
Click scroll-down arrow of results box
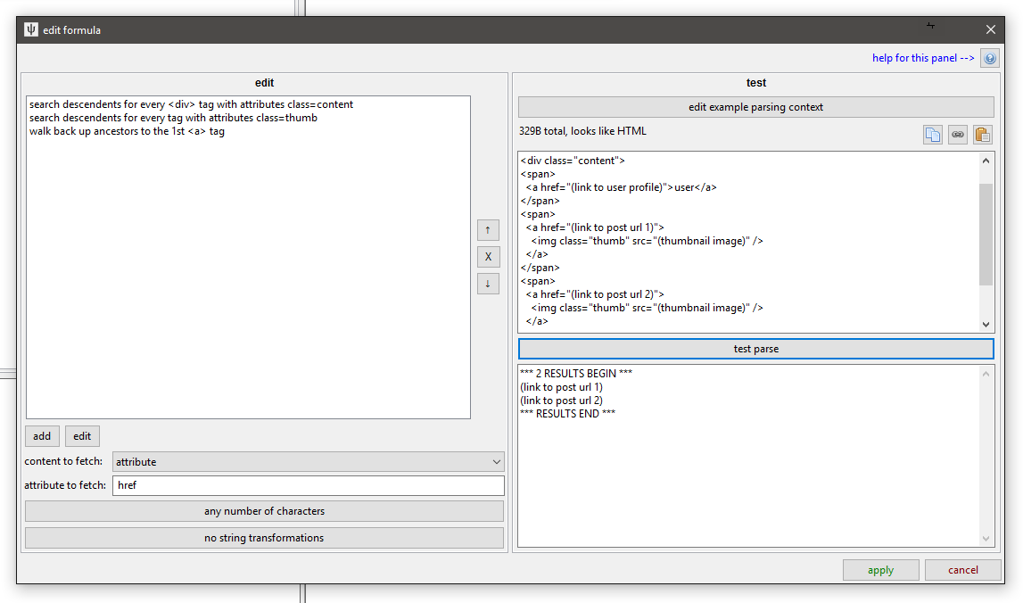[x=986, y=539]
